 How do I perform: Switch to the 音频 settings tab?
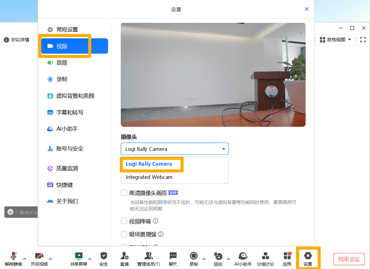(62, 63)
